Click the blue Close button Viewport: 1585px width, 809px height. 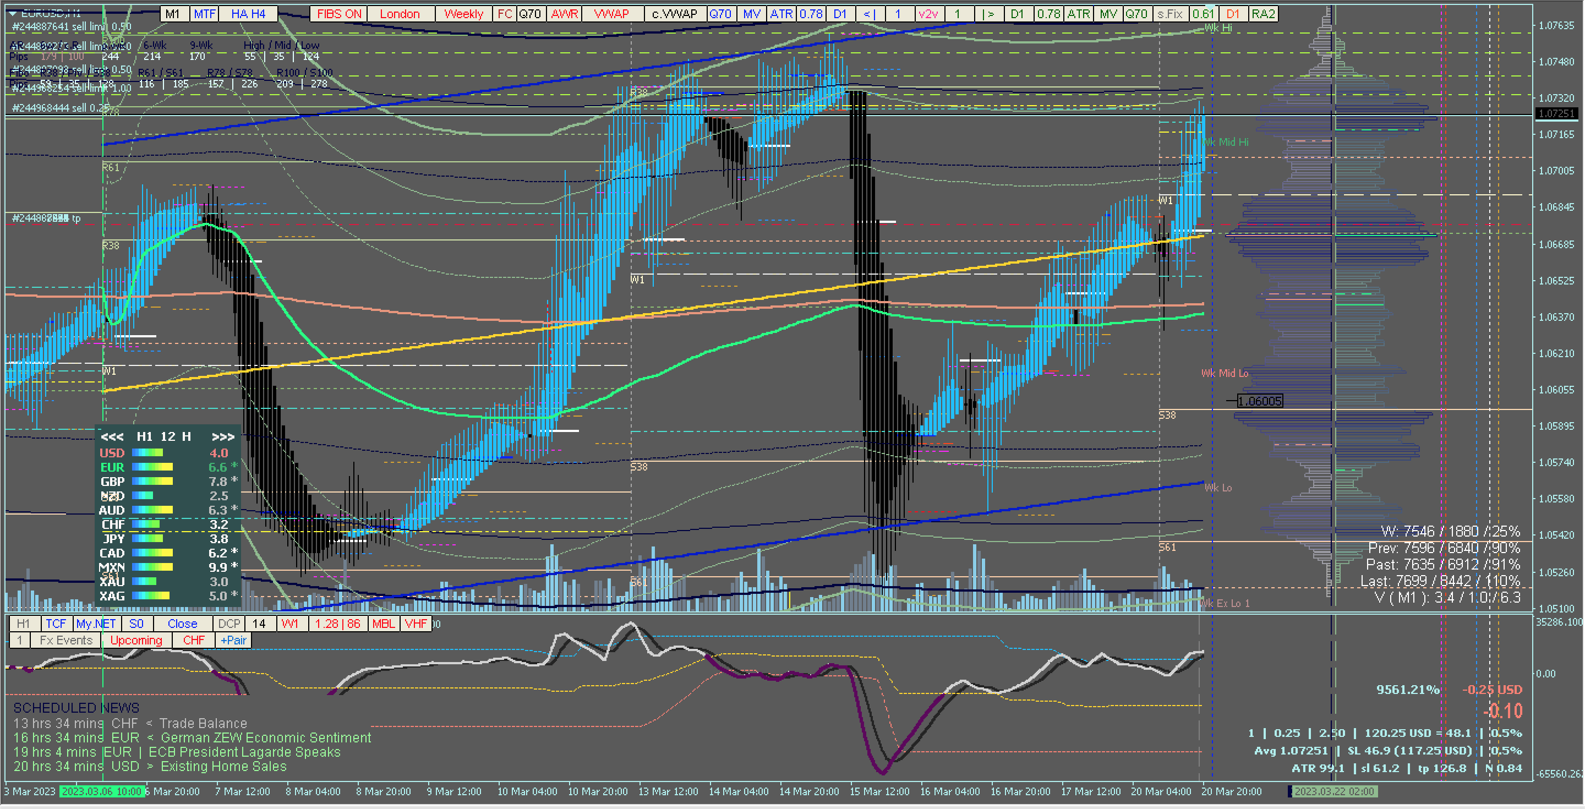pos(182,624)
